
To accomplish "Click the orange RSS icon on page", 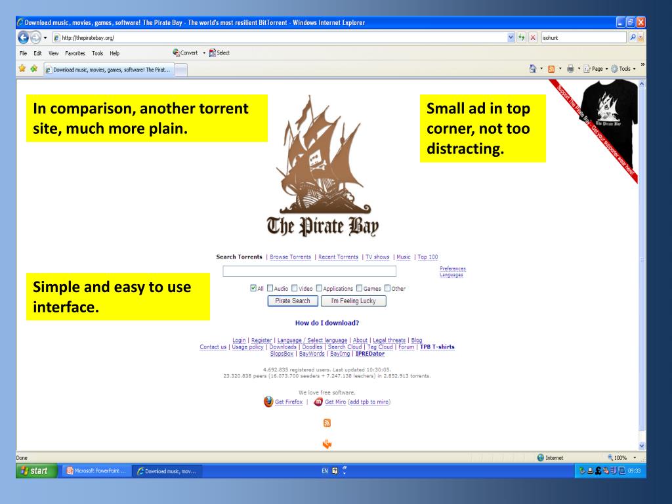I will click(x=327, y=423).
